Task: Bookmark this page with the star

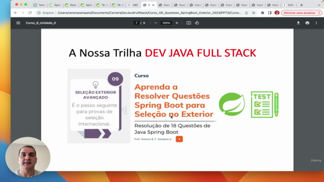Action: pyautogui.click(x=254, y=13)
